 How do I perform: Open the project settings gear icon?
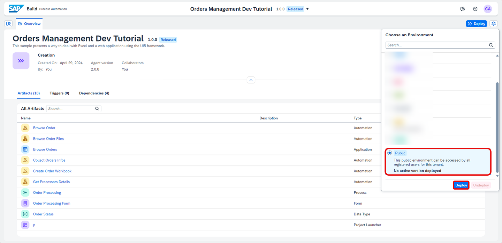coord(493,24)
